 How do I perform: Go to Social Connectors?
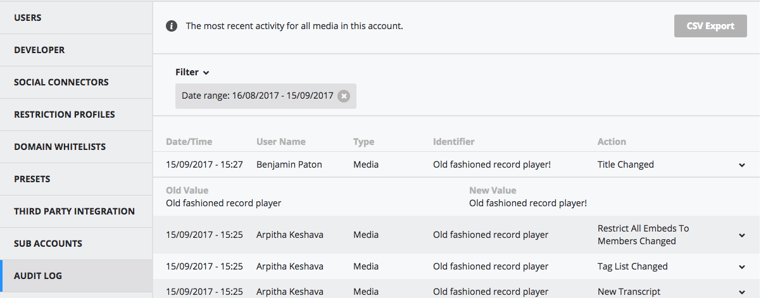[x=76, y=82]
